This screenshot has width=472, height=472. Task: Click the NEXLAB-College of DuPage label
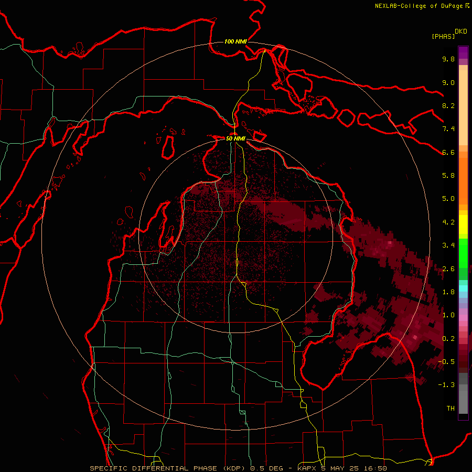coord(419,6)
